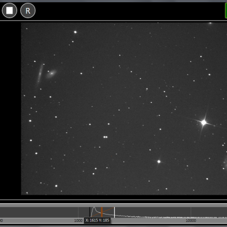
Task: Click the orange midpoint marker in histogram
Action: point(102,212)
